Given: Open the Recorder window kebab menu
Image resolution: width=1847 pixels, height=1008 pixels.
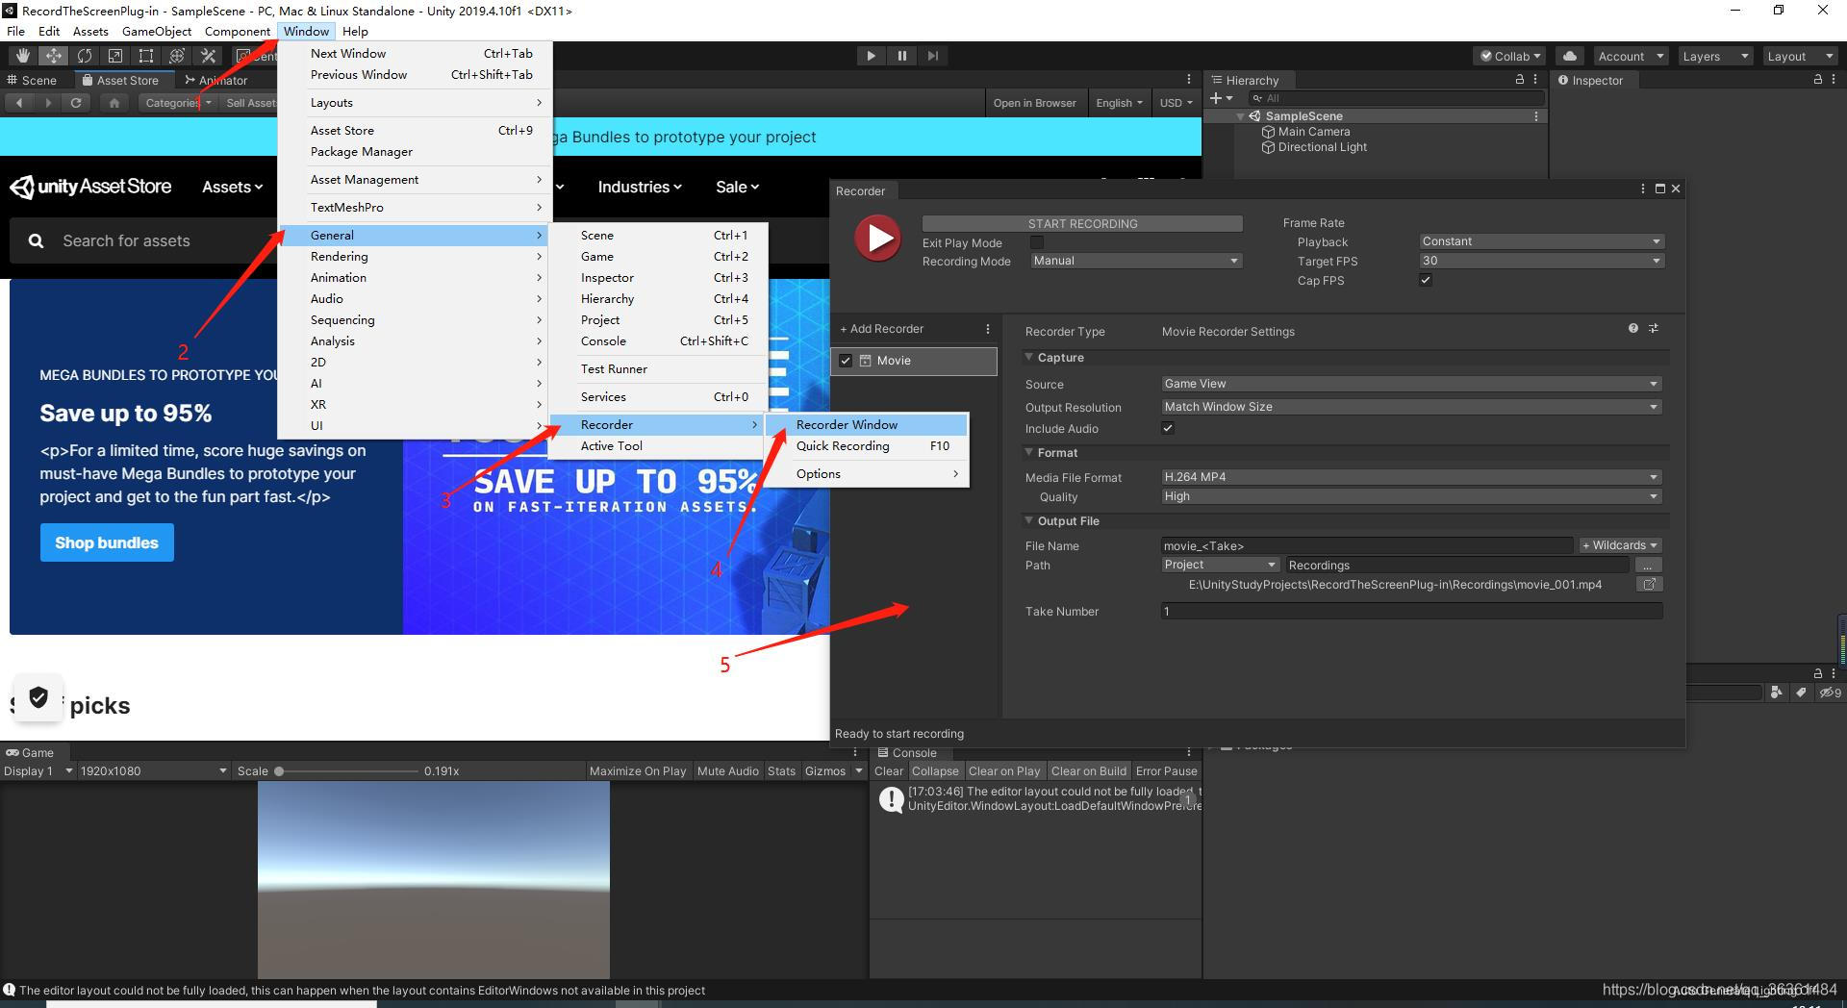Looking at the screenshot, I should coord(1642,189).
